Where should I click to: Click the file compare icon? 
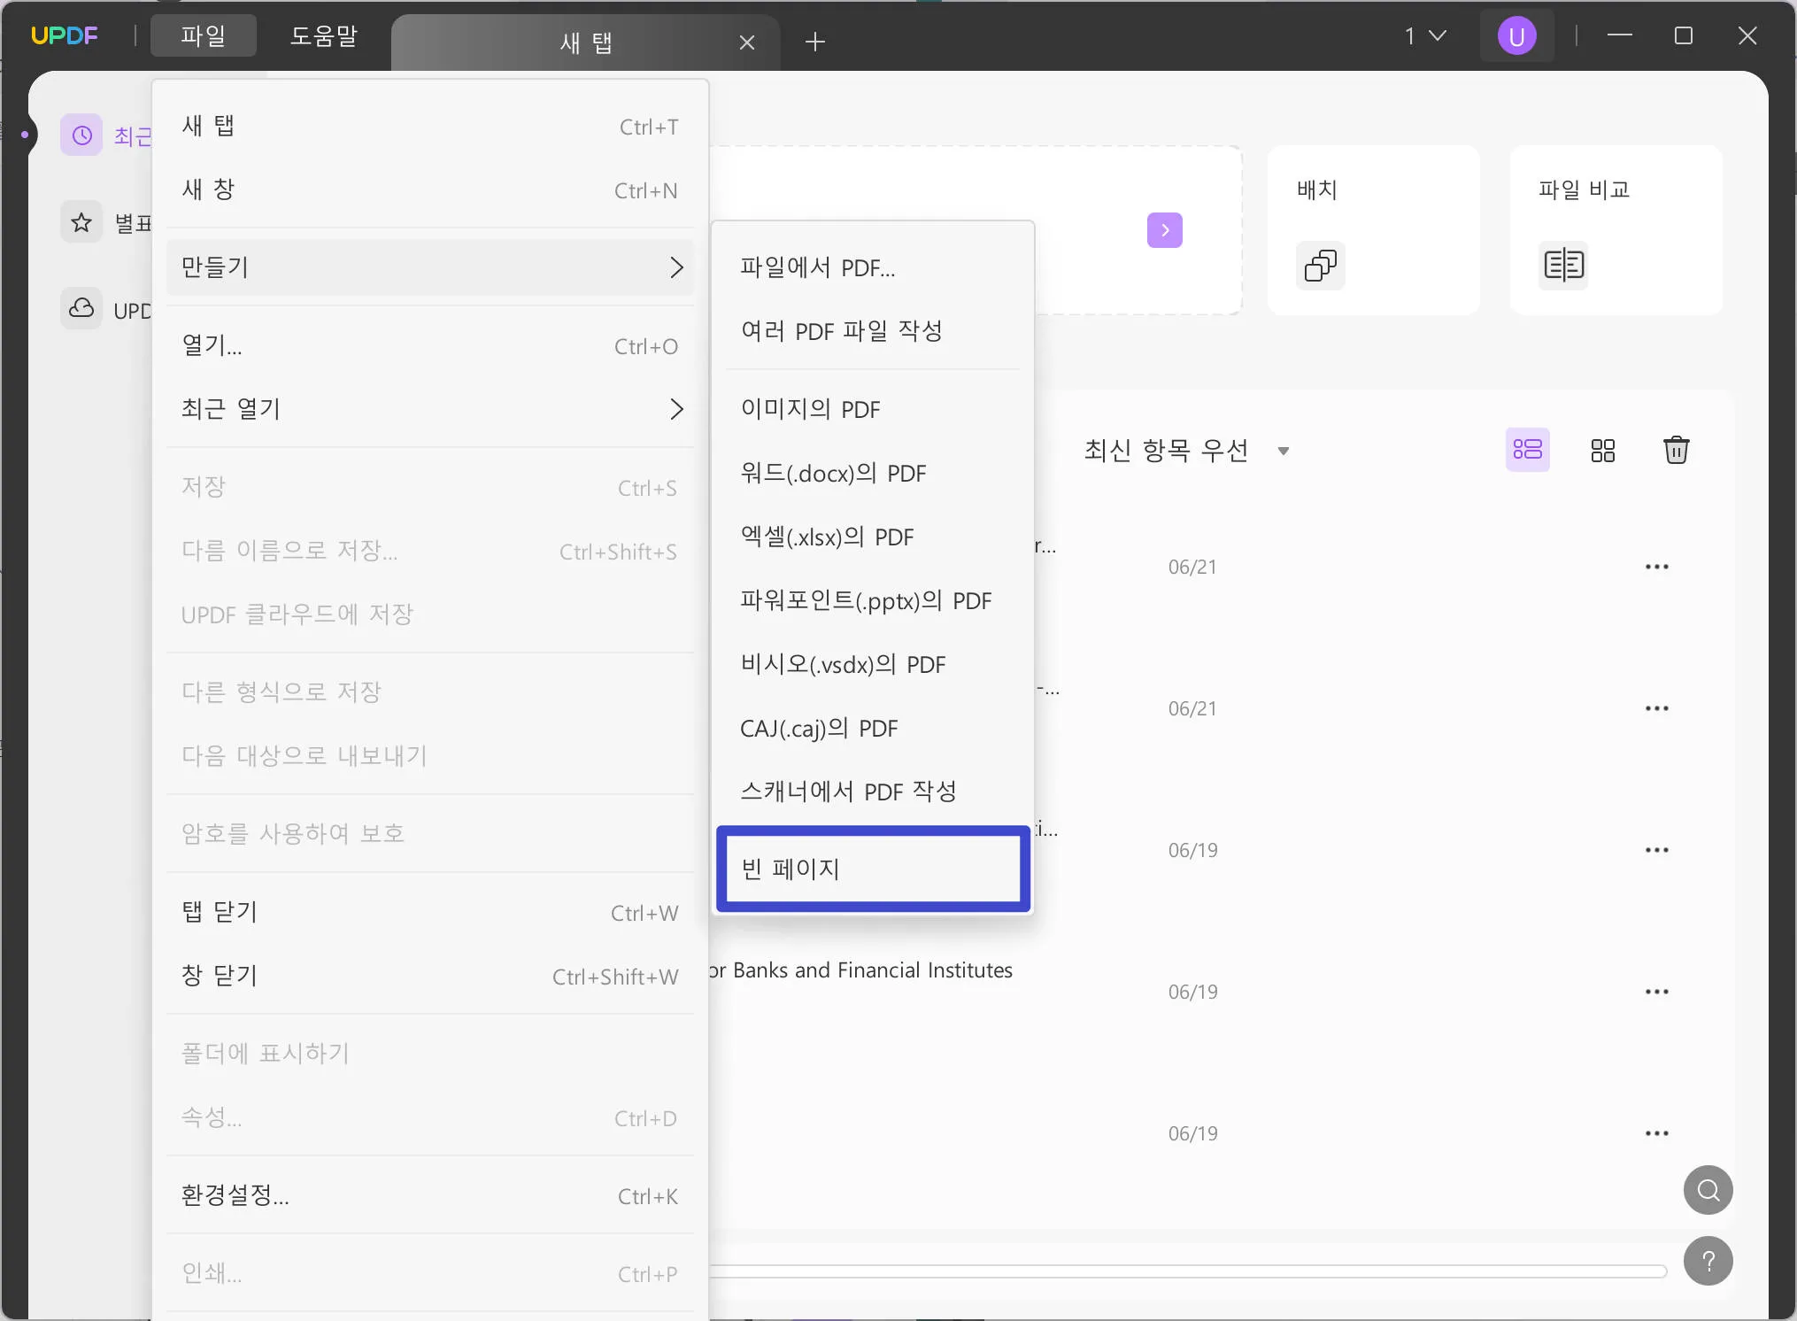(1563, 265)
